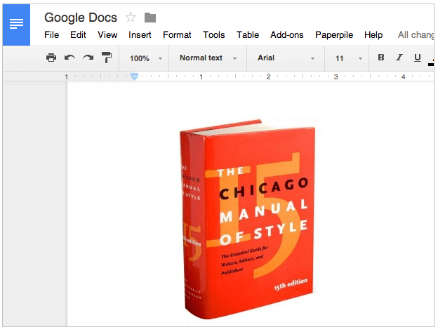Open the Arial font dropdown
Screen dimensions: 438x332
tap(286, 58)
